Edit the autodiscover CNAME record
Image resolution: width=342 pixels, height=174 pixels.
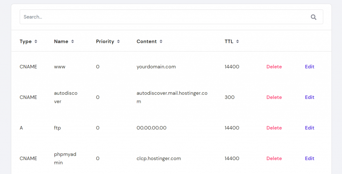click(x=309, y=97)
